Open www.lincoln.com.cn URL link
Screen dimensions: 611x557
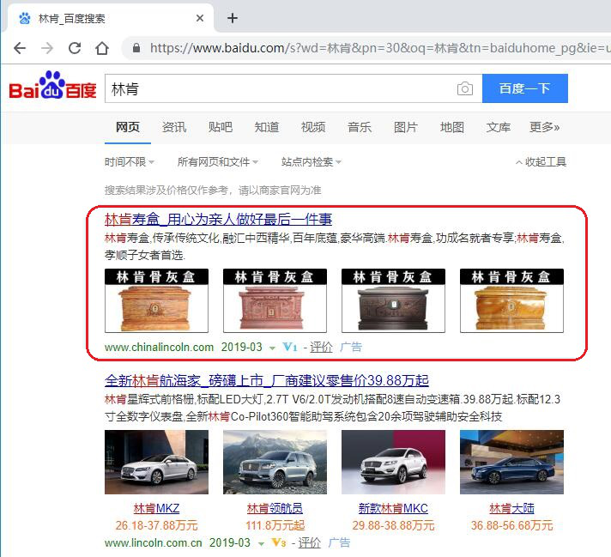tap(153, 542)
